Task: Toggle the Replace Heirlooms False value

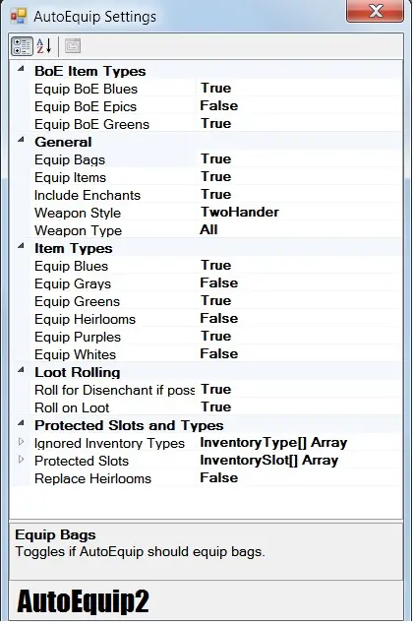Action: [219, 478]
